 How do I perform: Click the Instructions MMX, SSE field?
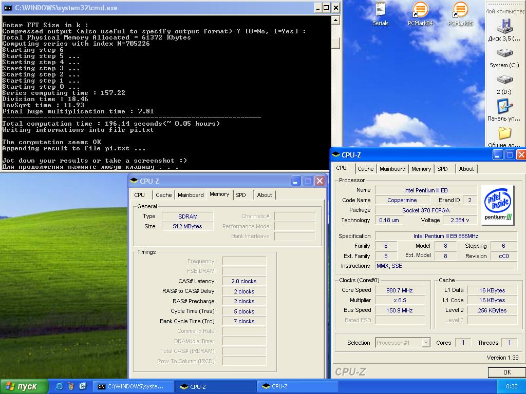446,266
